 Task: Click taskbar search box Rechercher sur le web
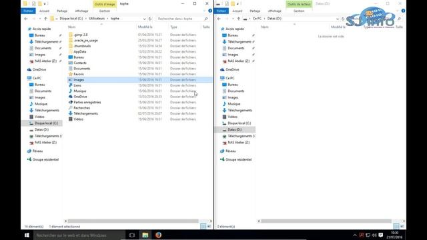coord(79,235)
